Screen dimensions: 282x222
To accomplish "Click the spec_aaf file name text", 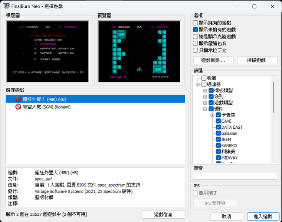I will click(43, 179).
